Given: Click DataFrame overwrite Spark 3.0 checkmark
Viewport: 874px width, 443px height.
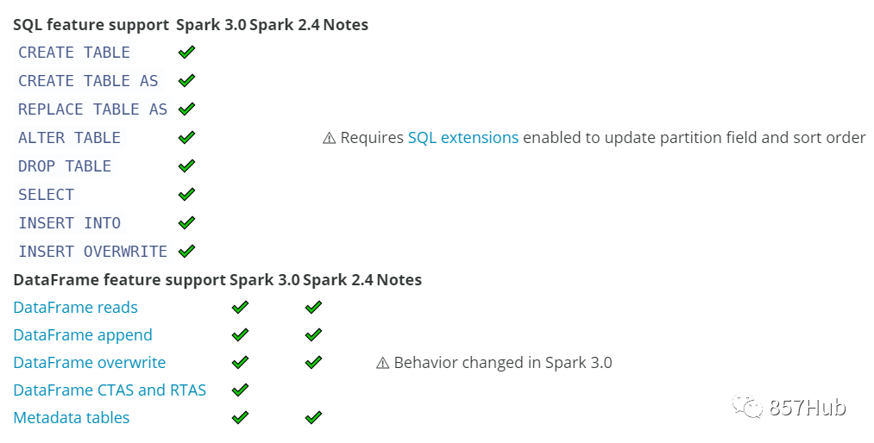Looking at the screenshot, I should coord(241,363).
